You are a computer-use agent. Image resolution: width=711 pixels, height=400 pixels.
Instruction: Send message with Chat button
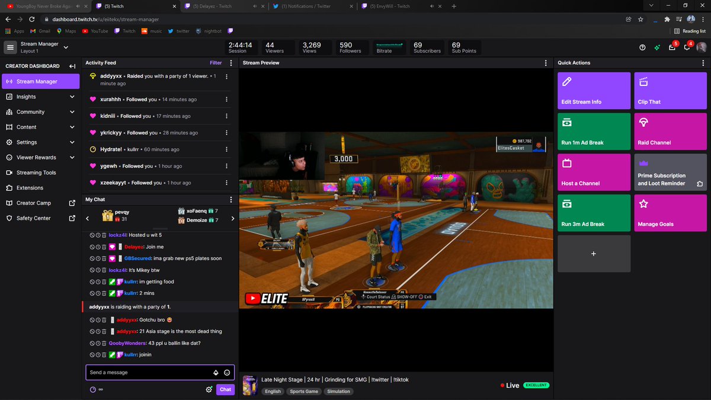point(225,389)
